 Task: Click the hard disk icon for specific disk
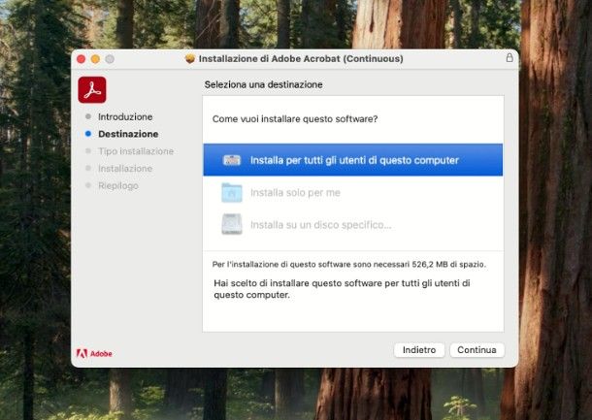pyautogui.click(x=232, y=224)
